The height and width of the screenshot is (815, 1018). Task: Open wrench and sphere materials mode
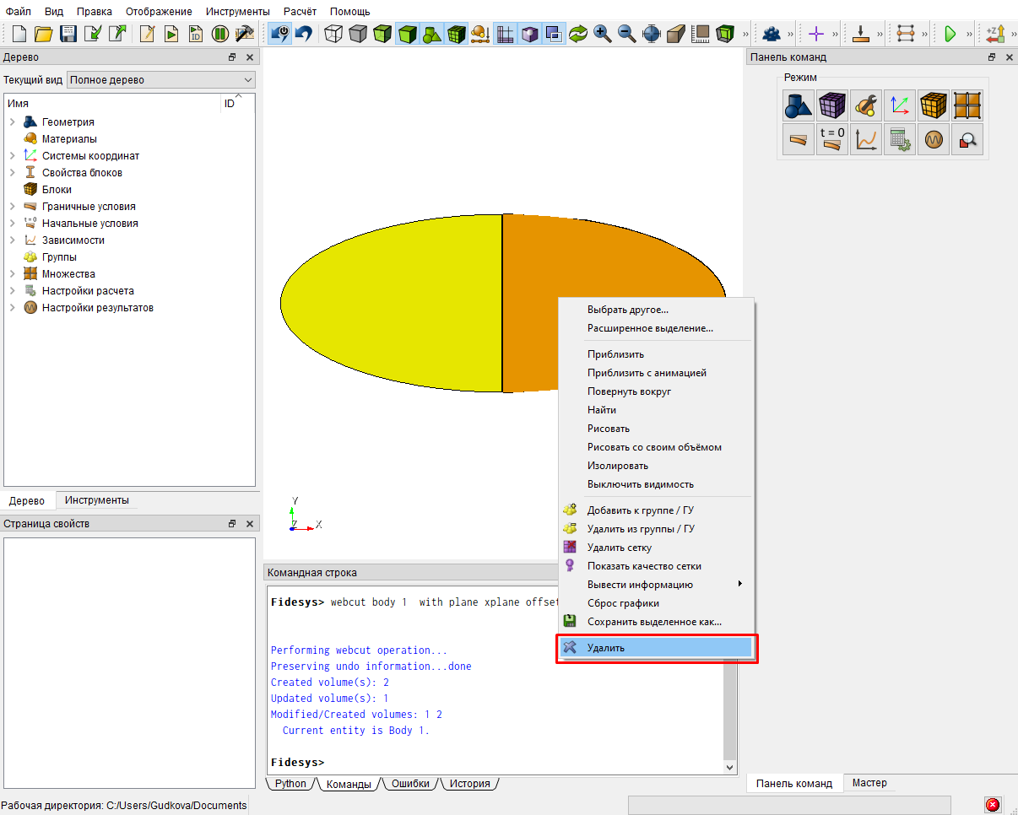[x=866, y=105]
